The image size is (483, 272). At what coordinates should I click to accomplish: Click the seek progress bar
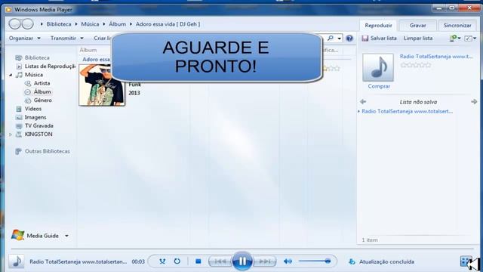[242, 249]
